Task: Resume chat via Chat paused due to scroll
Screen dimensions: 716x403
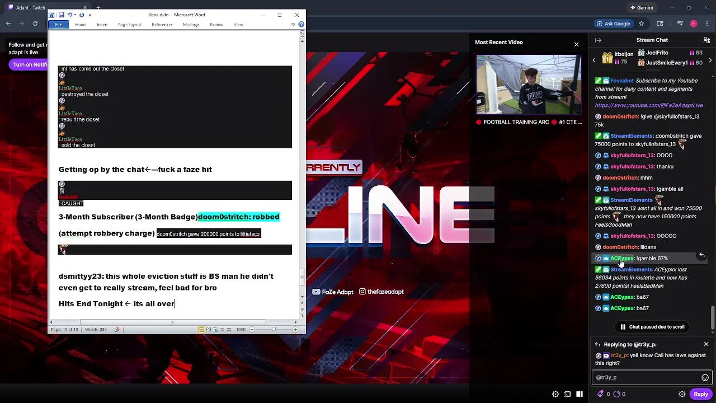Action: pos(652,327)
